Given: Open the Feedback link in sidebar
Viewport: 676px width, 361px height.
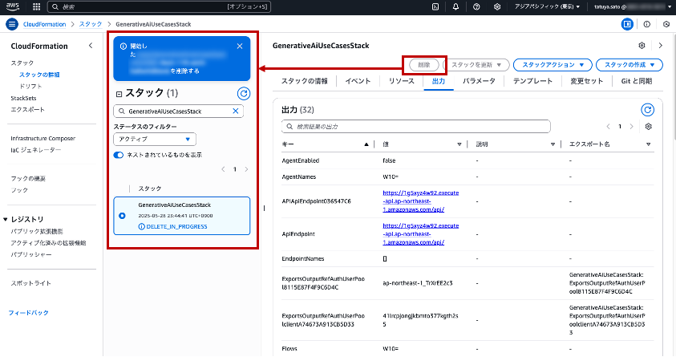Looking at the screenshot, I should point(28,313).
